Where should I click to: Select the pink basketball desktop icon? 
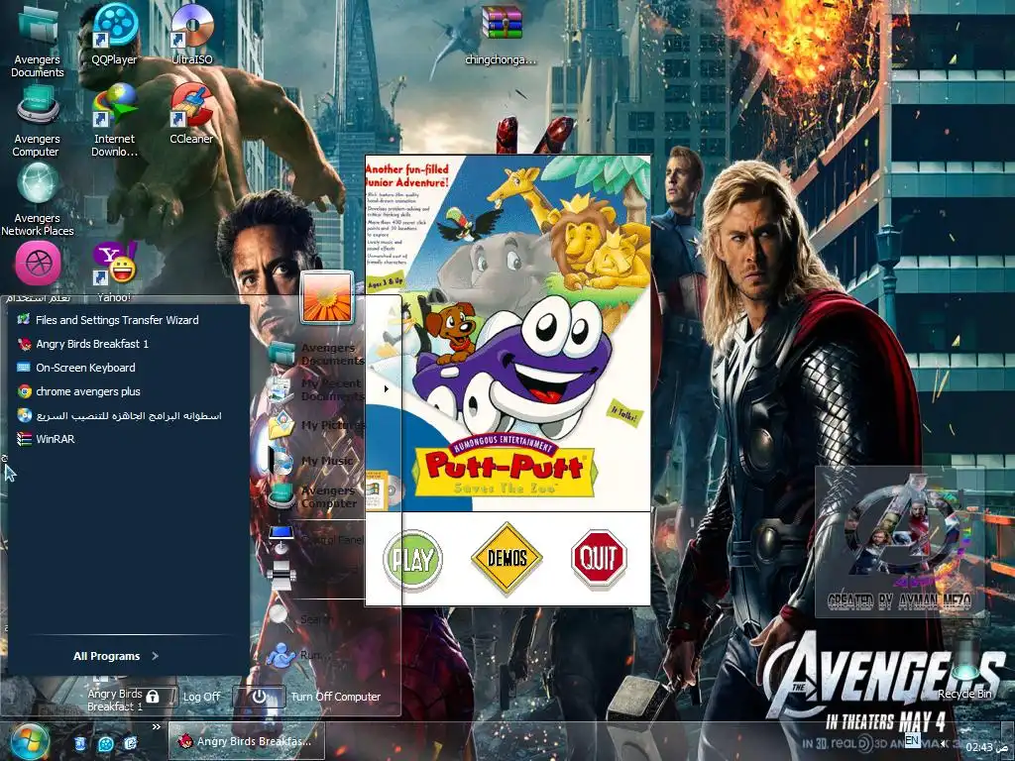(x=39, y=263)
